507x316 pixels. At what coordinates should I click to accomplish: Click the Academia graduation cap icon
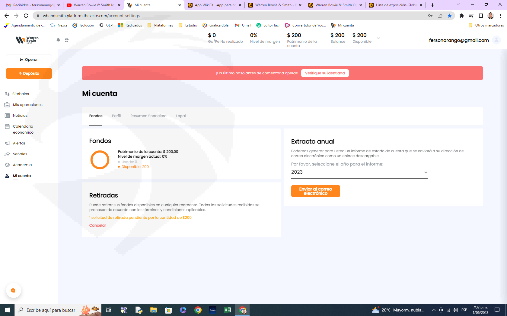pos(7,165)
